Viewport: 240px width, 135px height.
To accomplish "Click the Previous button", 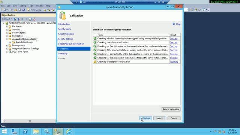I will (145, 118).
